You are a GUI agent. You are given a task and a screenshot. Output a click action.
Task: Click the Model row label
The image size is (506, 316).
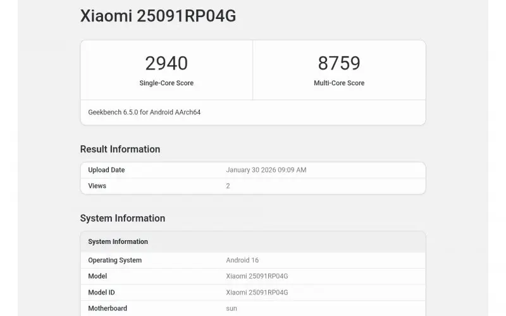coord(97,276)
